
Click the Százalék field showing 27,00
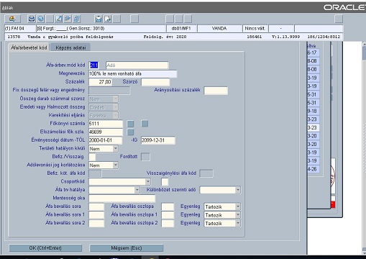[100, 82]
